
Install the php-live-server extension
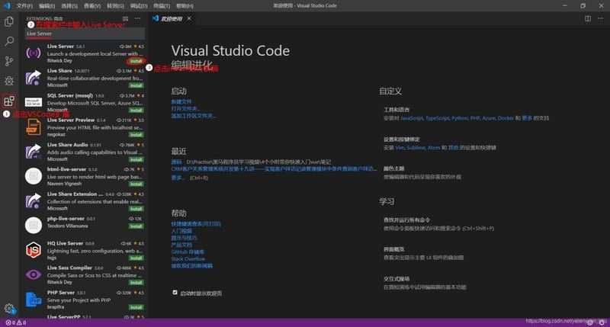click(136, 226)
